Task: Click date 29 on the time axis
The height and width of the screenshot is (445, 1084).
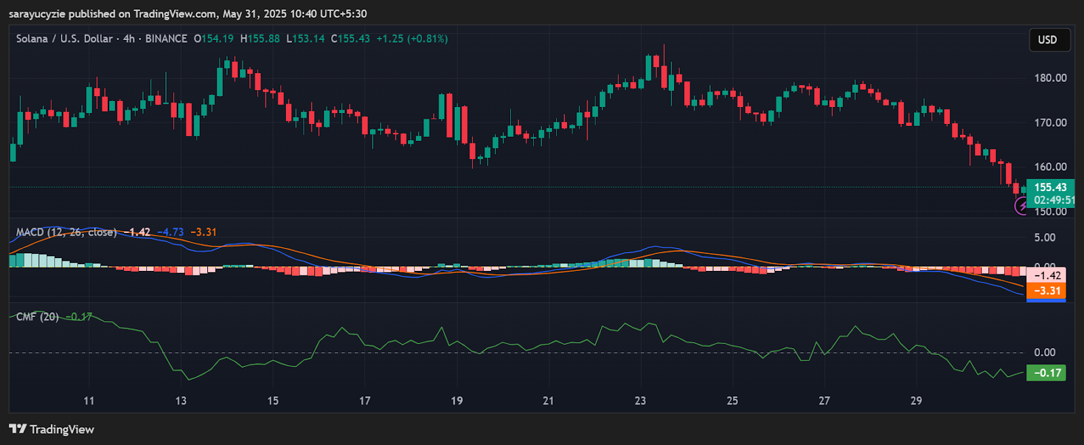Action: 916,400
